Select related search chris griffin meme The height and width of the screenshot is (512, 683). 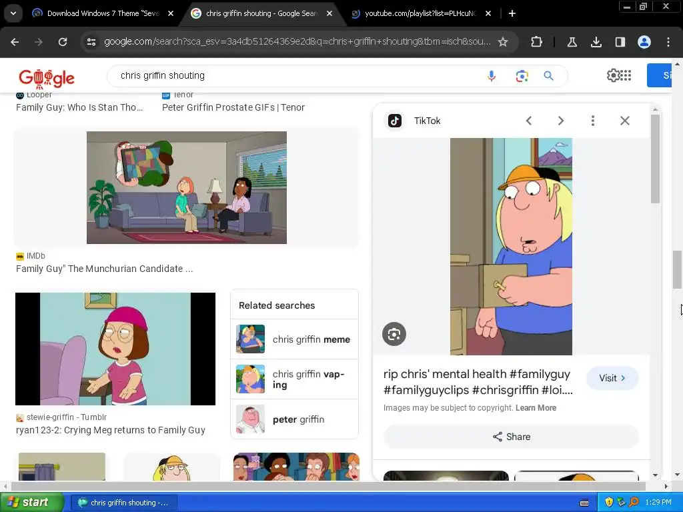(294, 339)
